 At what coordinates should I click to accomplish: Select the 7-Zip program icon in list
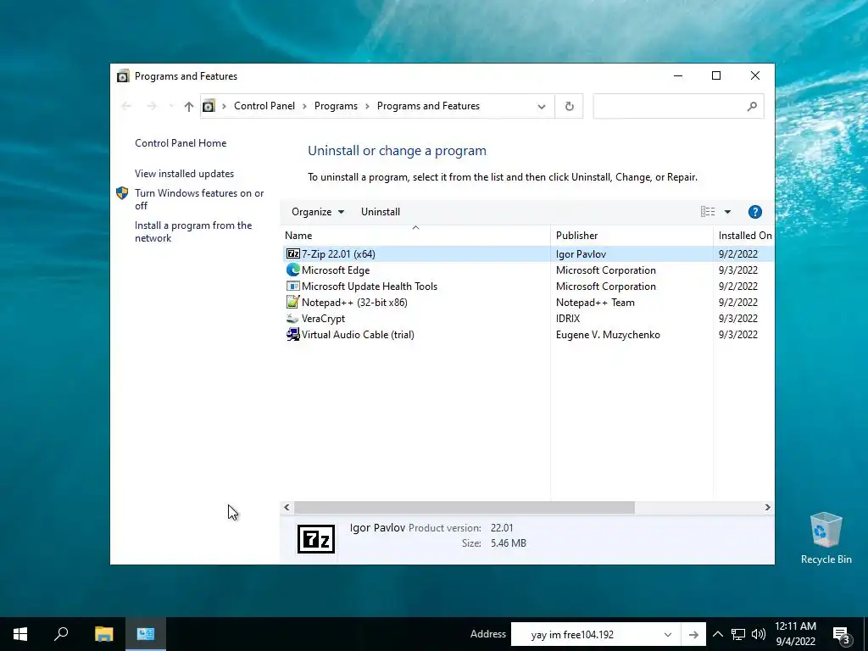point(292,253)
